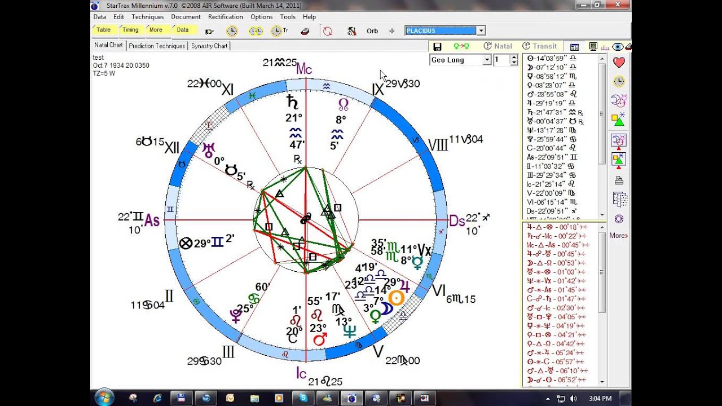Click the red circular rectification icon
722x406 pixels.
click(x=327, y=31)
